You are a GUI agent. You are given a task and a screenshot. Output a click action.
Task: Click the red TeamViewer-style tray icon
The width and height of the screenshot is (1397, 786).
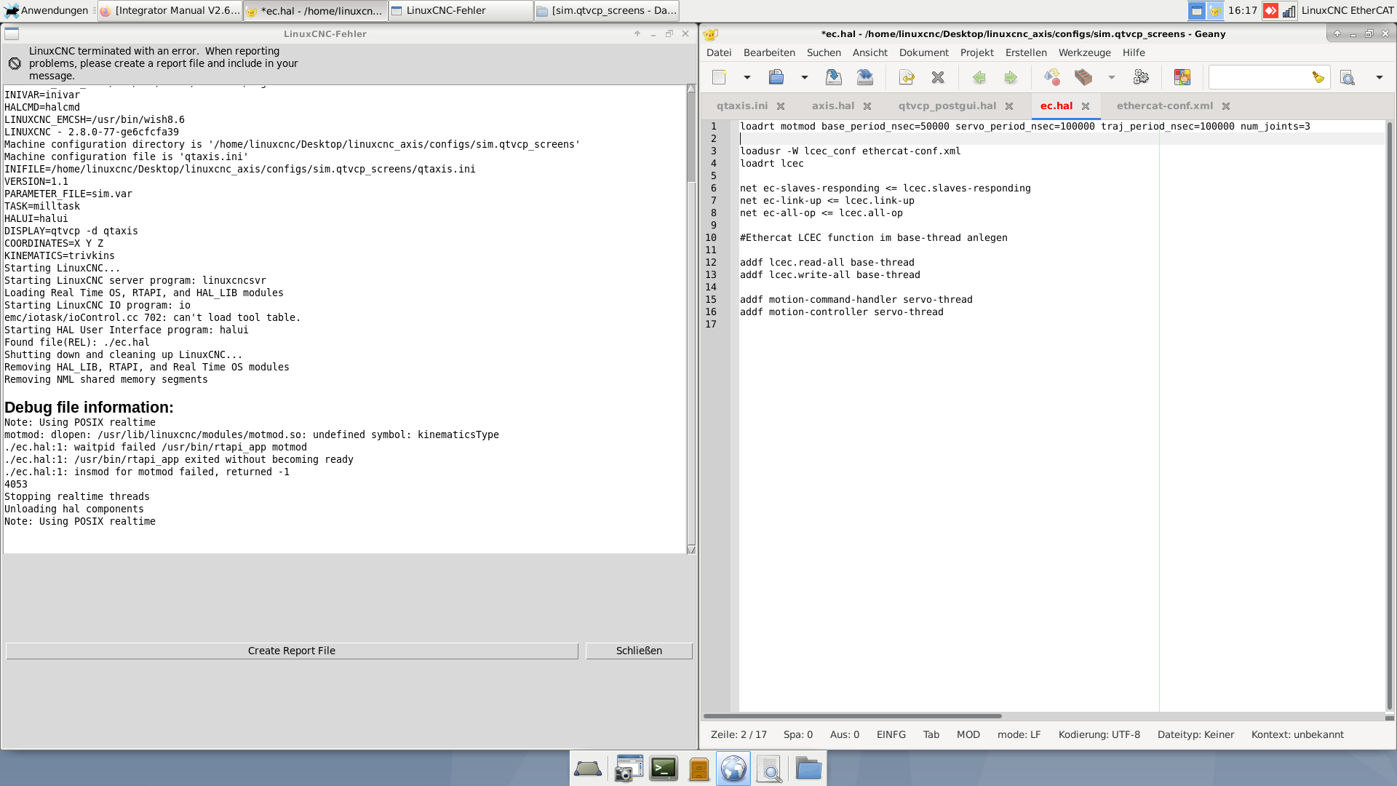[1270, 10]
